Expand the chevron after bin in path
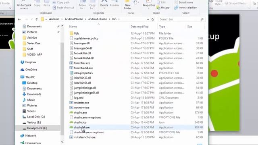The image size is (258, 145). click(x=119, y=19)
